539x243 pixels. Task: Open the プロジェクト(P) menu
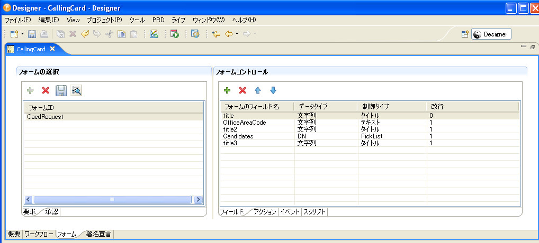pyautogui.click(x=104, y=20)
